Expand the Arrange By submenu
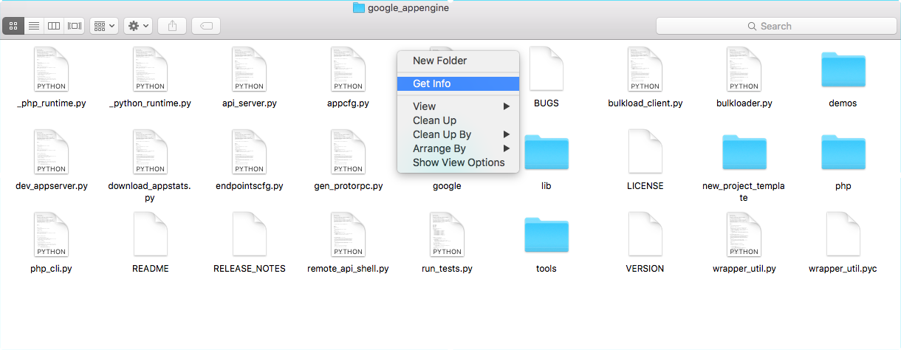 (458, 148)
